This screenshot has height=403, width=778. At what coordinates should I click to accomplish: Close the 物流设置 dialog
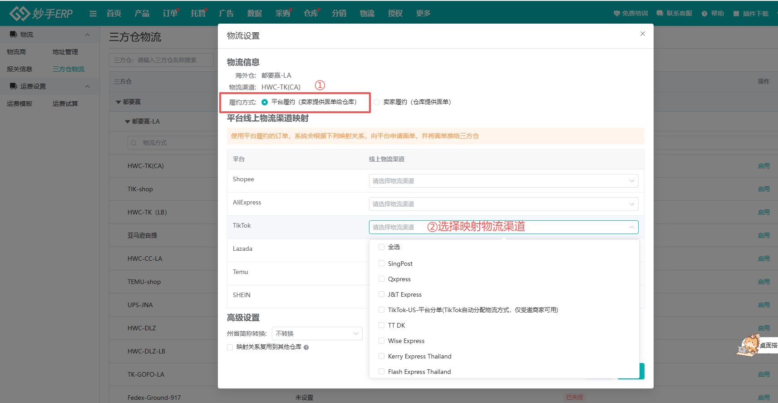point(643,34)
